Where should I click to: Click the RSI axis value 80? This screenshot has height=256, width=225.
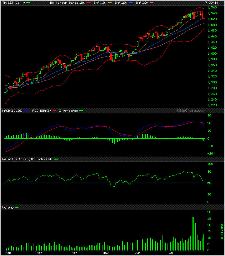coord(209,172)
